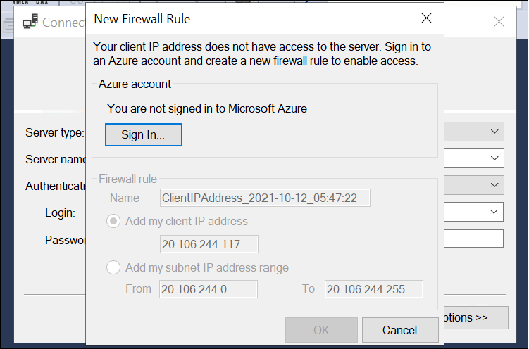Click the client IP 20.106.244.117 field

[x=209, y=244]
